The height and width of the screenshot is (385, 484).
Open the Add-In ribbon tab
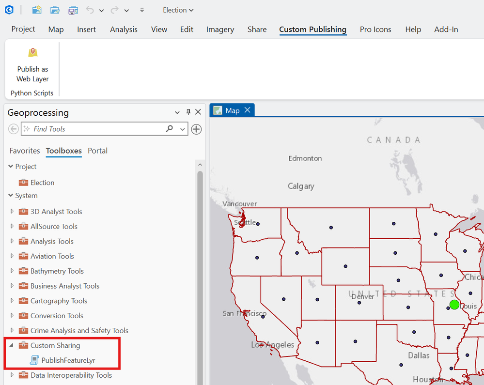pos(446,30)
